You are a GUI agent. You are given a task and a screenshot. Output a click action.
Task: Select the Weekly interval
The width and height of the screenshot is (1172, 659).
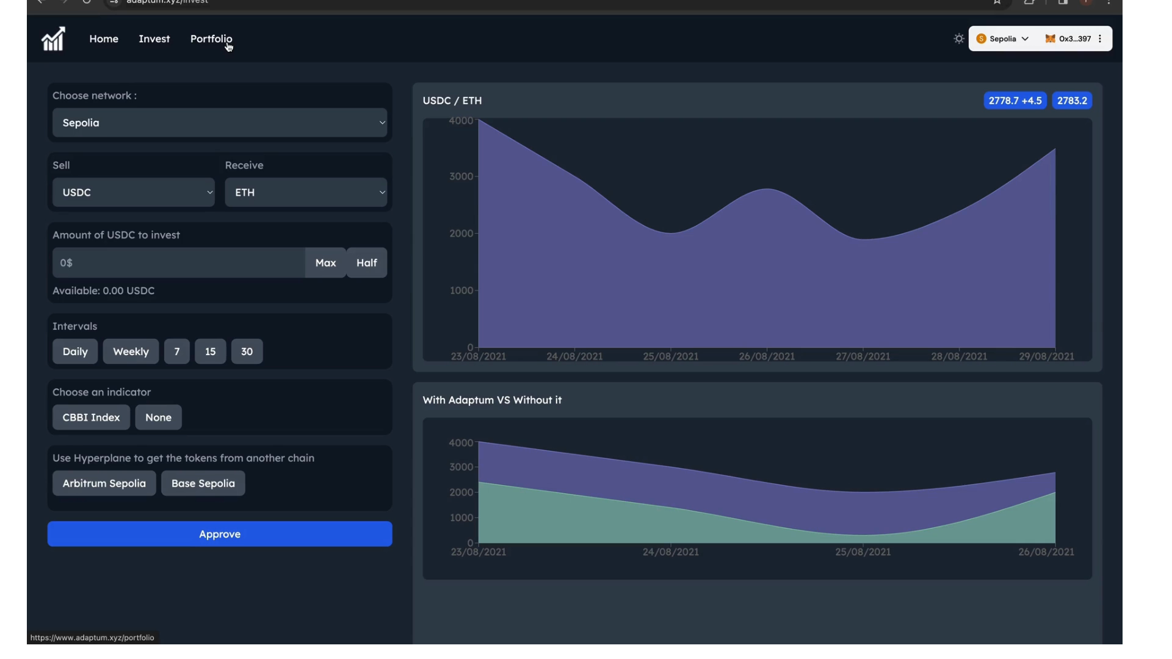pos(131,351)
